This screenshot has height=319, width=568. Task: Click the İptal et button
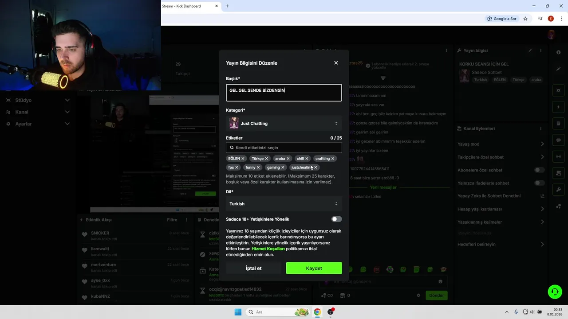tap(253, 268)
